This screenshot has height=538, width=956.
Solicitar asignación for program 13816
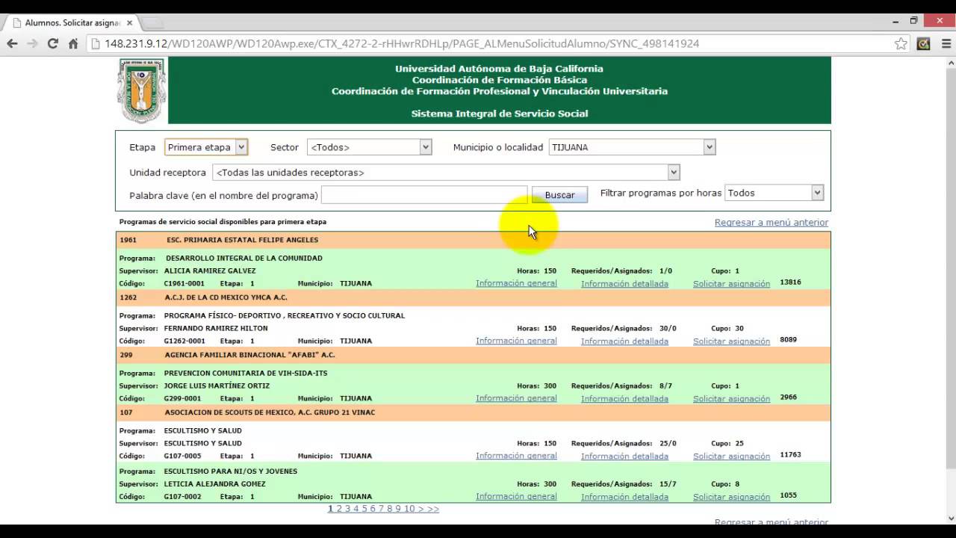731,284
